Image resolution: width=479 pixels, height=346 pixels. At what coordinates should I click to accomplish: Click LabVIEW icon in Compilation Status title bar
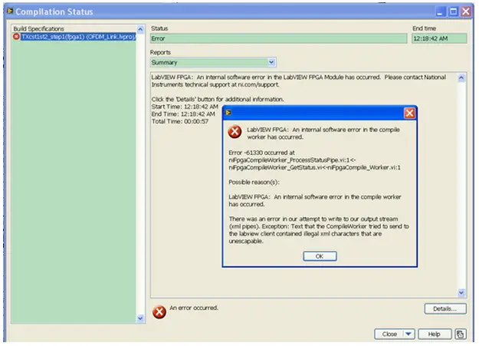[x=10, y=11]
